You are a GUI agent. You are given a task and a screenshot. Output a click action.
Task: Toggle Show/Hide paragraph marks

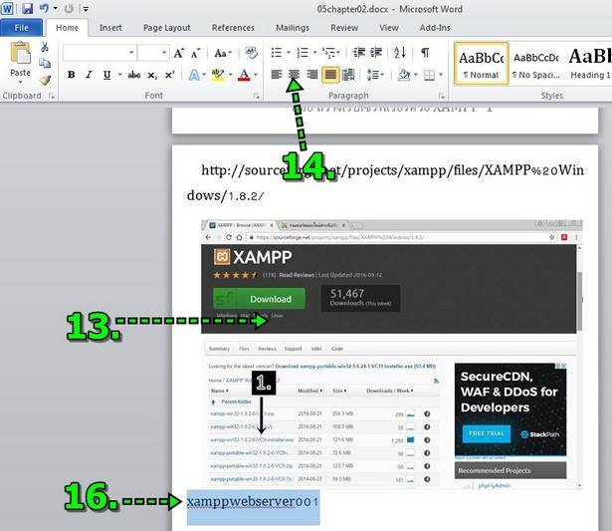[425, 53]
